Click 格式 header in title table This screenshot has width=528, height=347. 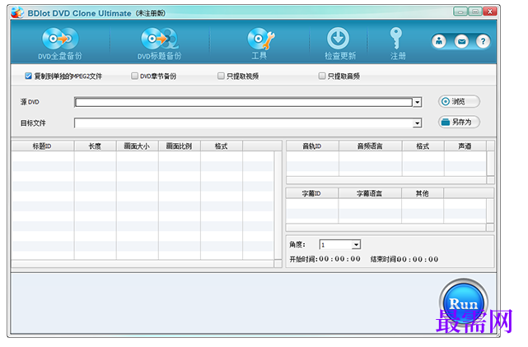222,146
